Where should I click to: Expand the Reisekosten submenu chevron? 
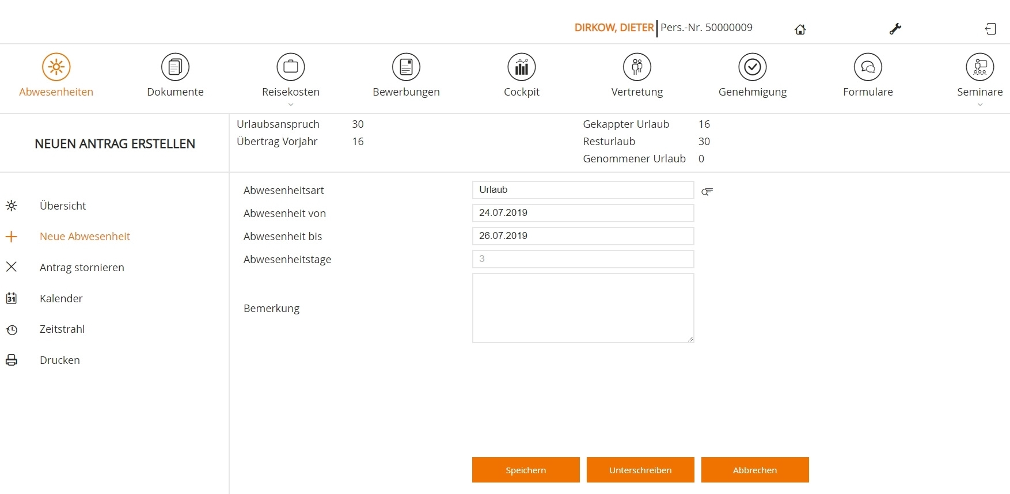coord(291,105)
